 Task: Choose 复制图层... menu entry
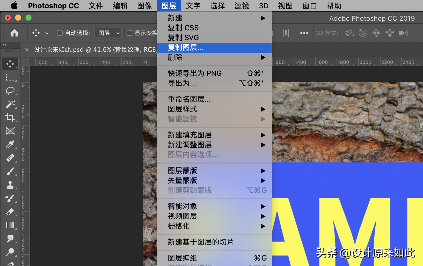coord(214,48)
